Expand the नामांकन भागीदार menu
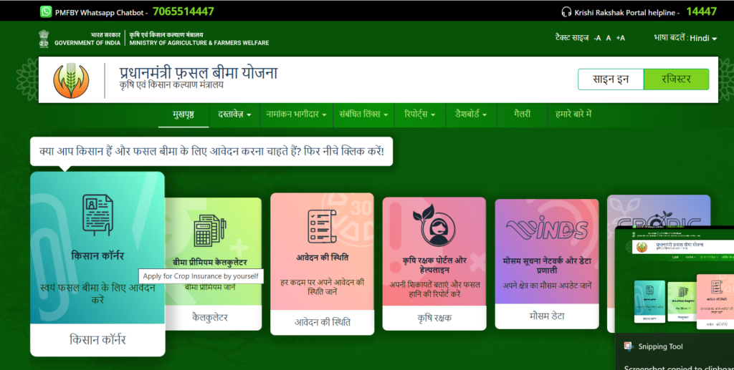The image size is (734, 370). [x=296, y=115]
